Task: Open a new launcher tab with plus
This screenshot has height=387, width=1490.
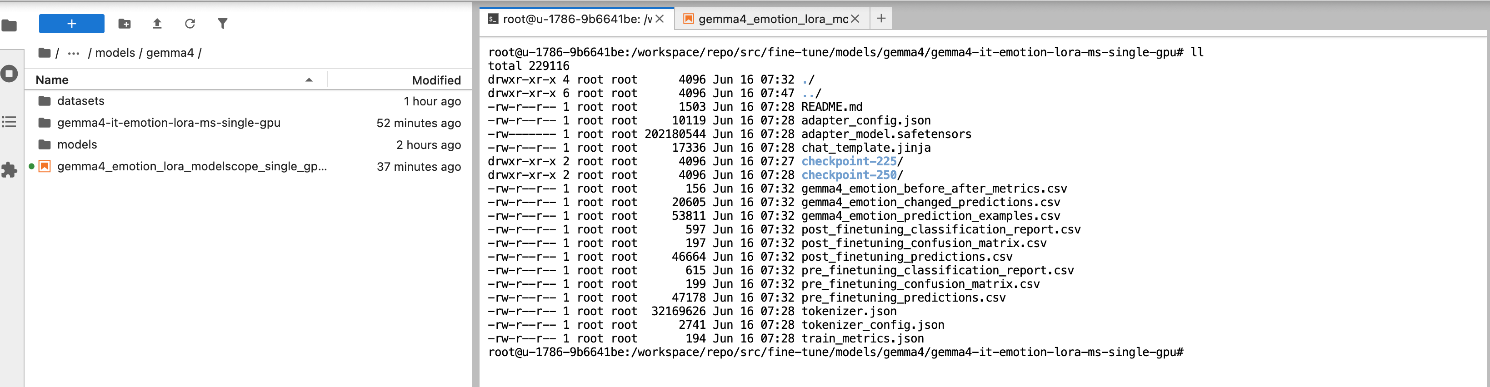Action: coord(881,19)
